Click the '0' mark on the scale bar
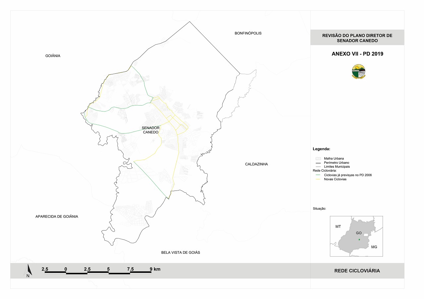This screenshot has height=299, width=424. click(x=66, y=269)
